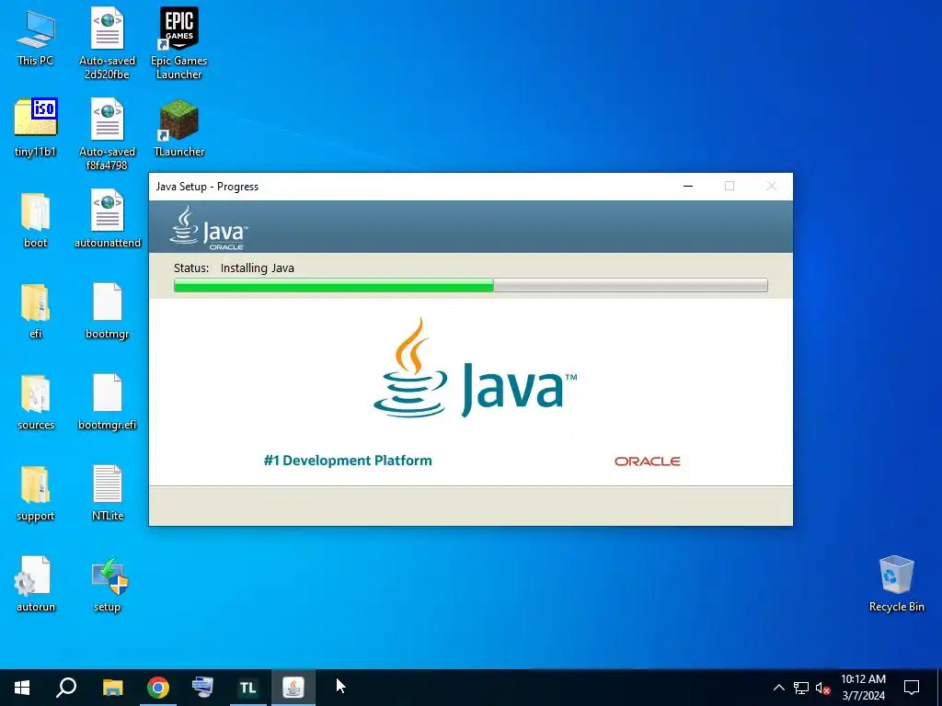Select the support folder icon
The image size is (942, 706).
(x=36, y=493)
